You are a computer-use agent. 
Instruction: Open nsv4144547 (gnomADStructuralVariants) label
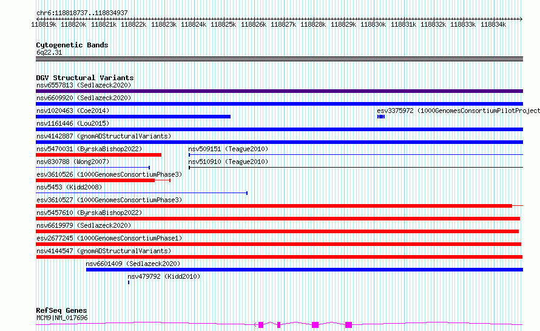tap(104, 251)
